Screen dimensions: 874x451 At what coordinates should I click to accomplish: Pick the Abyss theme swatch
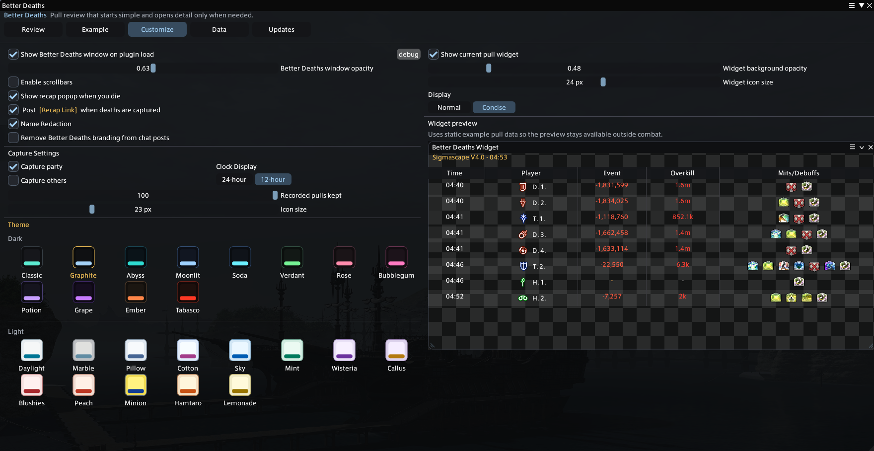[x=136, y=257]
